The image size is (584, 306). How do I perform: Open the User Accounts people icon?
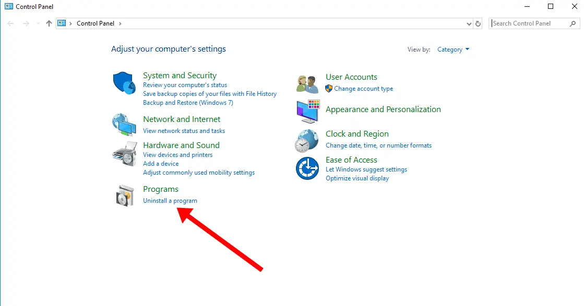307,83
